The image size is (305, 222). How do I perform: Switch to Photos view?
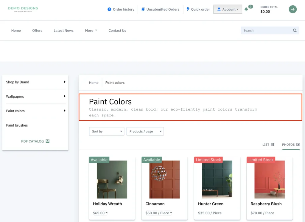coord(291,145)
